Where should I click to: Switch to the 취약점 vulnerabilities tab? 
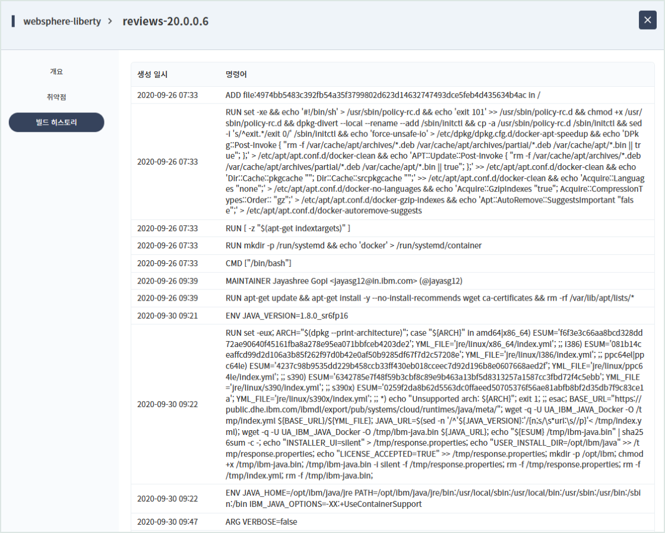click(x=56, y=97)
